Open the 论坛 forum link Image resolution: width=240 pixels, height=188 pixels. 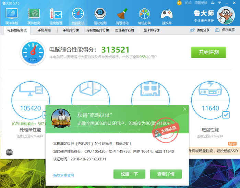coord(188,3)
